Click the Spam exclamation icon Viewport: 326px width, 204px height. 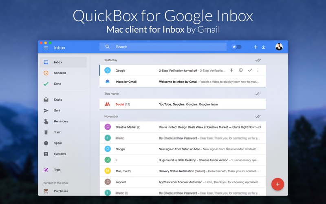(x=46, y=143)
